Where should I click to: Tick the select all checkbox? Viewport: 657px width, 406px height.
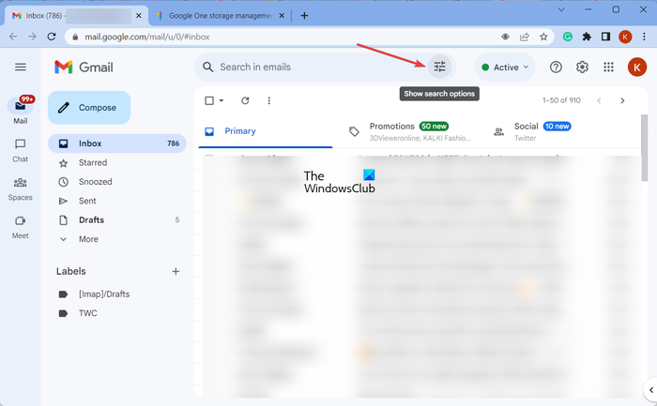pos(209,100)
